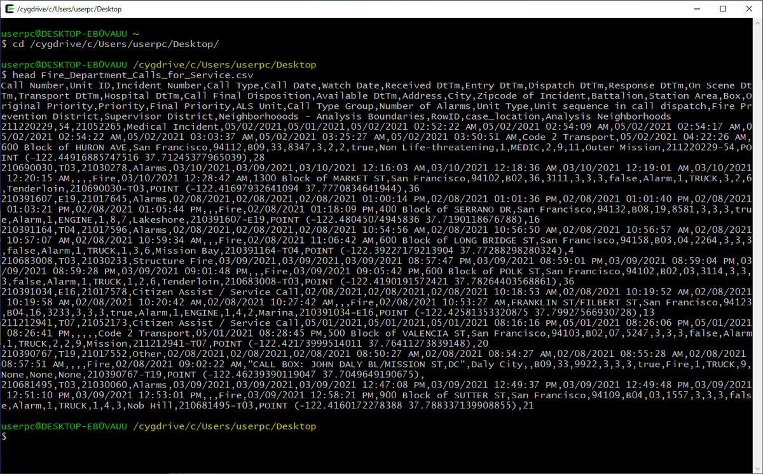Click the first prompt 'userpc@DESKTOP-EBOVAUU ~'

tap(71, 34)
